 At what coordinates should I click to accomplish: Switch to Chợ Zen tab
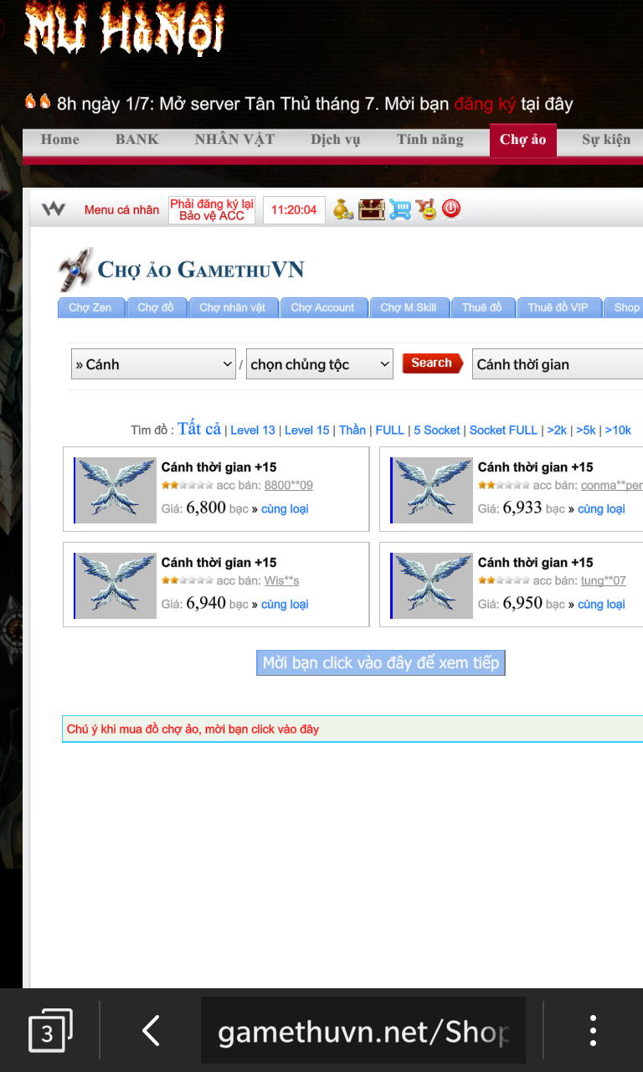click(90, 308)
